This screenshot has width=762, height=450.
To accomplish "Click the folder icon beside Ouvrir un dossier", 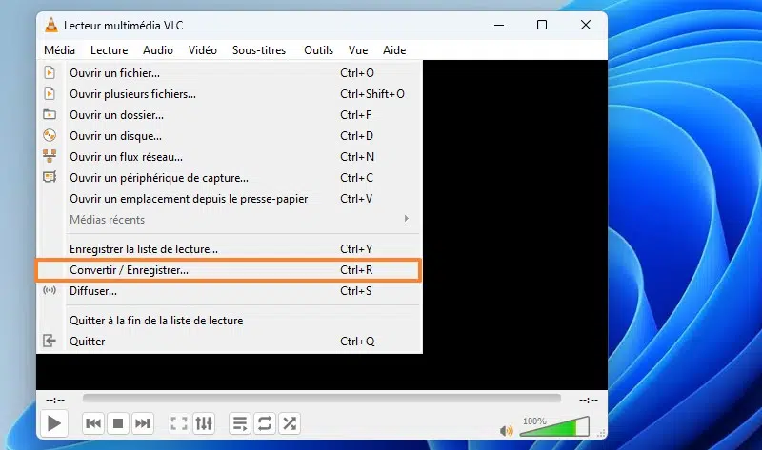I will pos(50,114).
